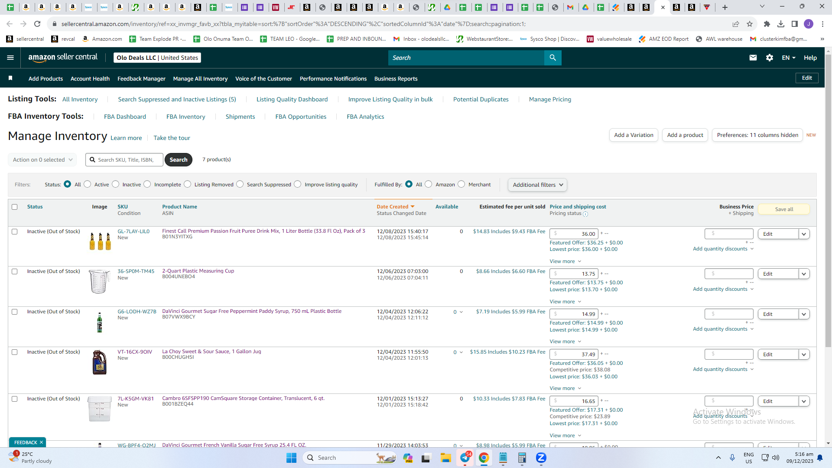832x468 pixels.
Task: Check the row for 2-Quart Plastic Measuring Cup
Action: coord(15,271)
